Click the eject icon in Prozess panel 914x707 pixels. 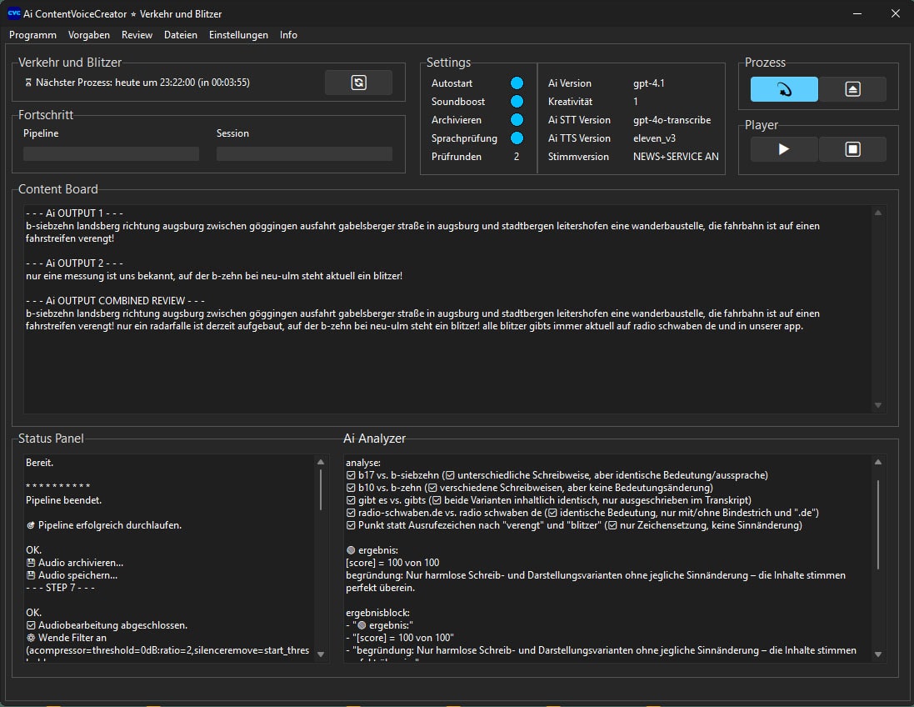[x=852, y=88]
